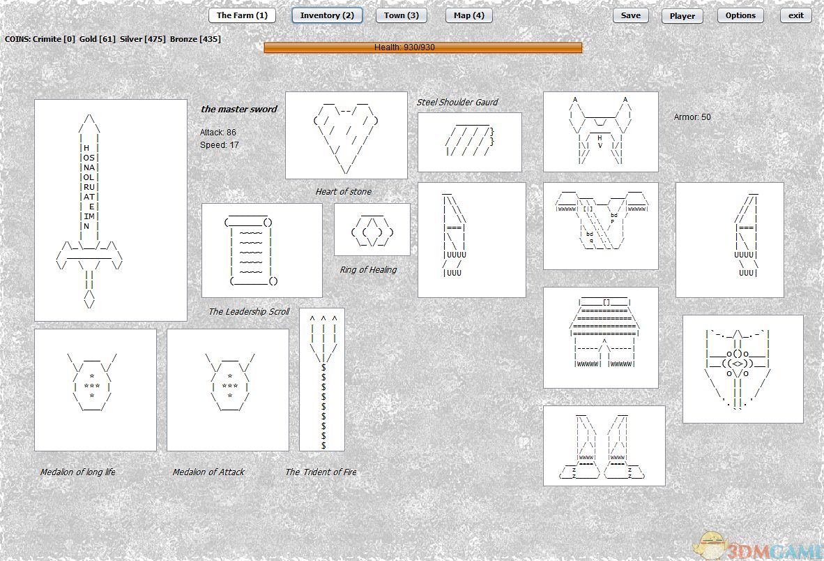Select the Ring of Healing item
The width and height of the screenshot is (824, 561).
pos(372,230)
